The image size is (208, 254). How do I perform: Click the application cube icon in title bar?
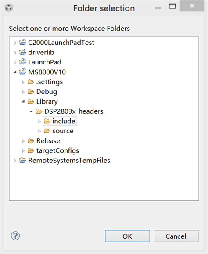pyautogui.click(x=9, y=8)
